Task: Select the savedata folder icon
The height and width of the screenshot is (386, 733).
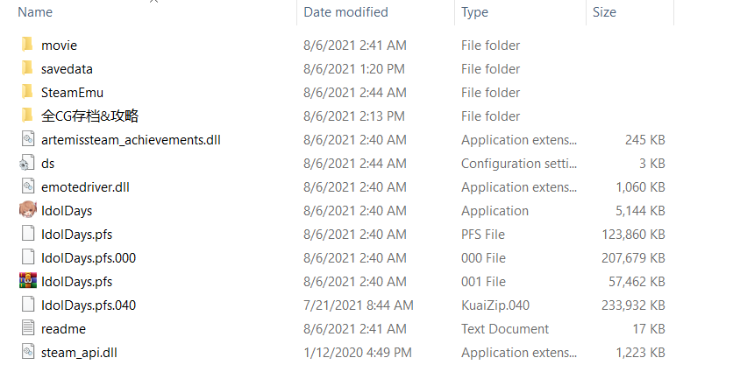Action: (x=27, y=68)
